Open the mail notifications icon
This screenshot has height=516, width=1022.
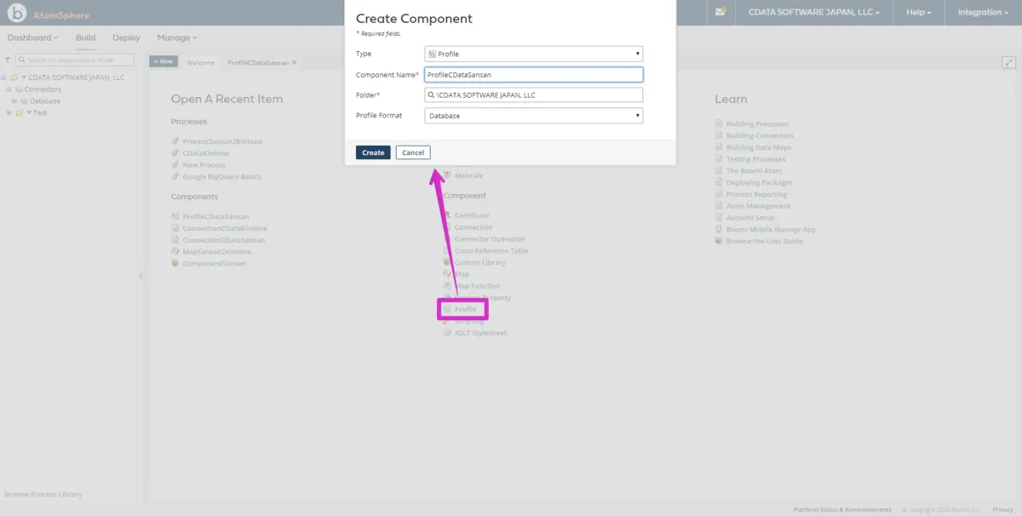[721, 12]
